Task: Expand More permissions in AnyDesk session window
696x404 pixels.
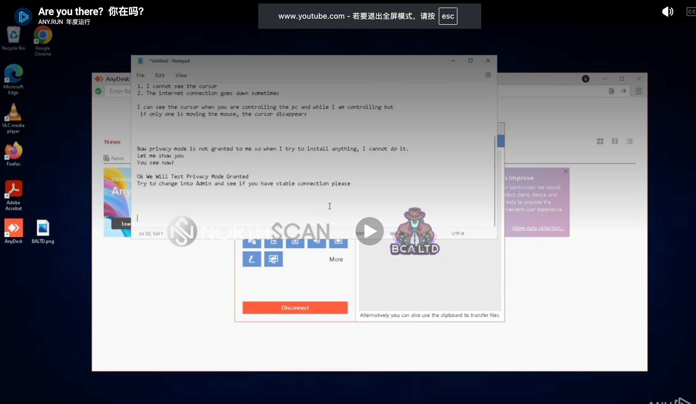Action: tap(336, 259)
